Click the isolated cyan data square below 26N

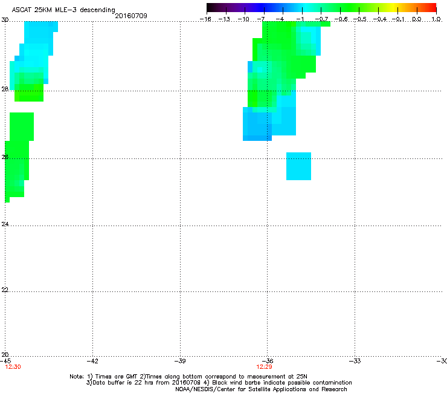[298, 166]
